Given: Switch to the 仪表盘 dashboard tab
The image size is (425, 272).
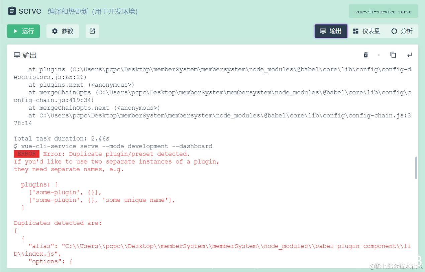Looking at the screenshot, I should [x=366, y=31].
